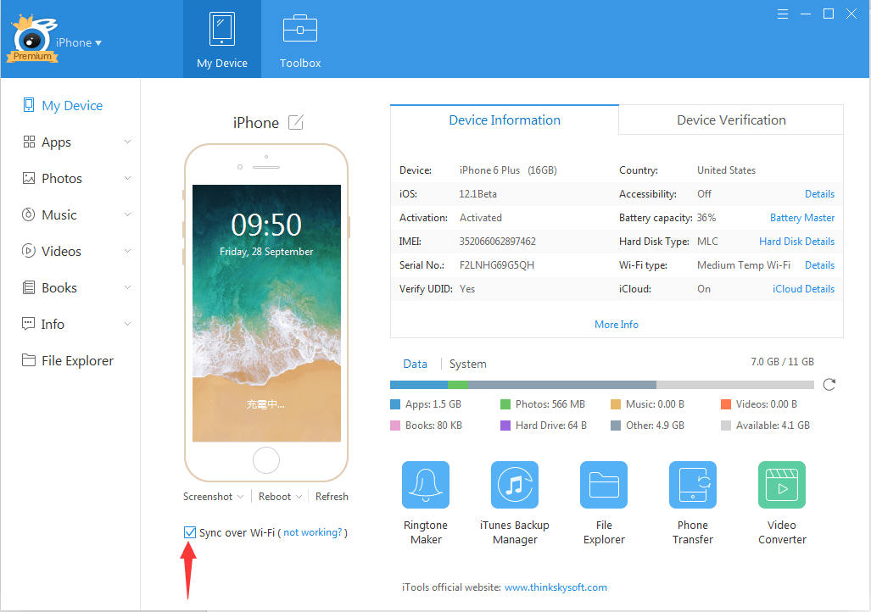Open the Screenshot dropdown options
871x612 pixels.
coord(213,497)
